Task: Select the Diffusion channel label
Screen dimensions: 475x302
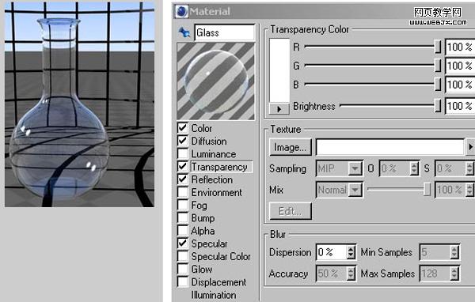Action: [209, 141]
